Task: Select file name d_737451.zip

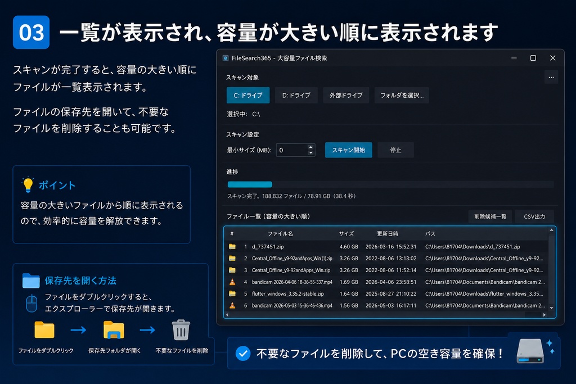Action: tap(268, 247)
